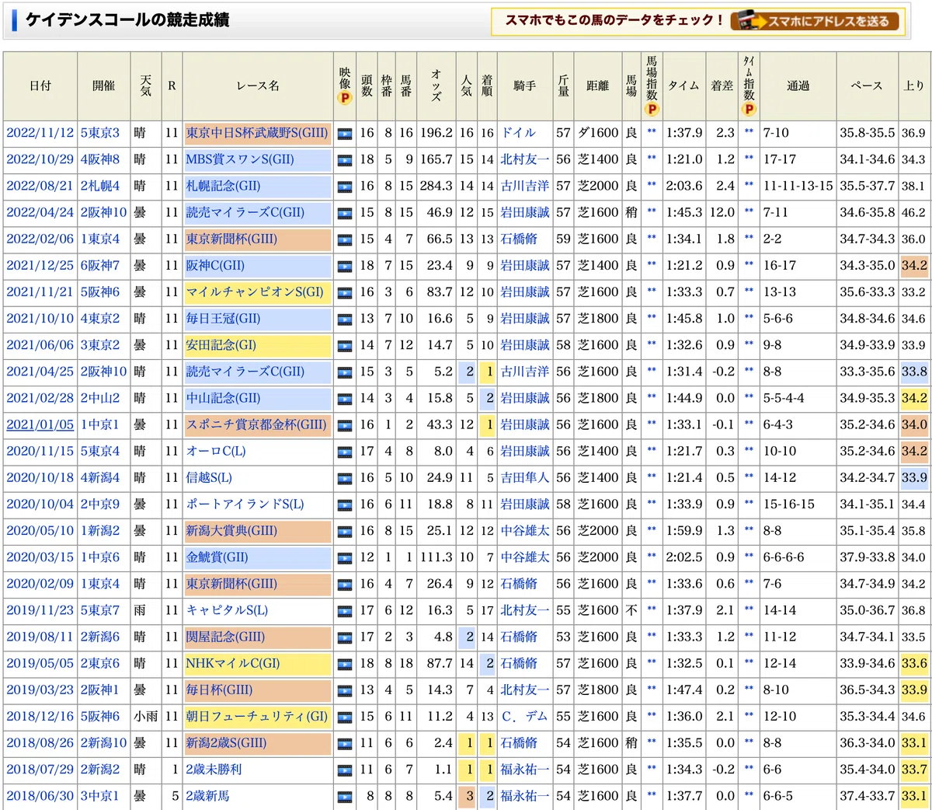
Task: Click video icon for 朝日フューチュリティ(GI)
Action: click(x=345, y=717)
